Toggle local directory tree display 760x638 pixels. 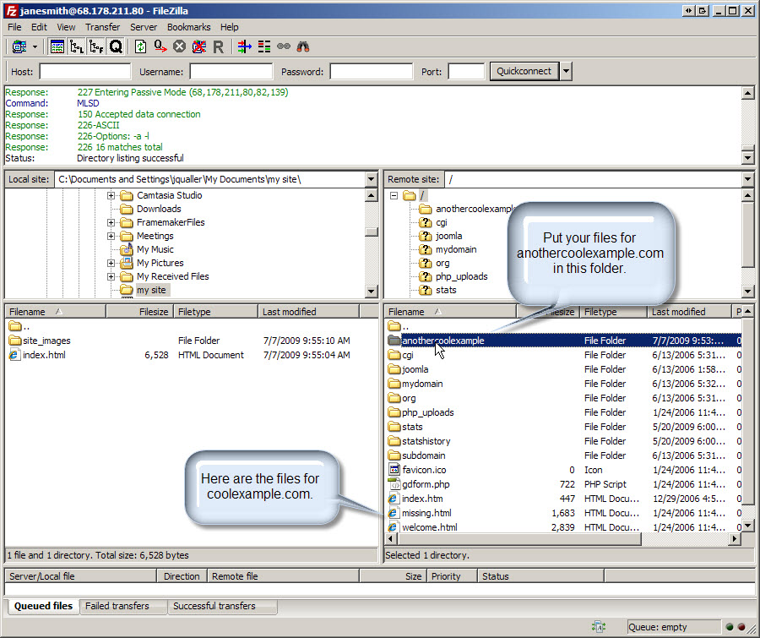(x=77, y=46)
